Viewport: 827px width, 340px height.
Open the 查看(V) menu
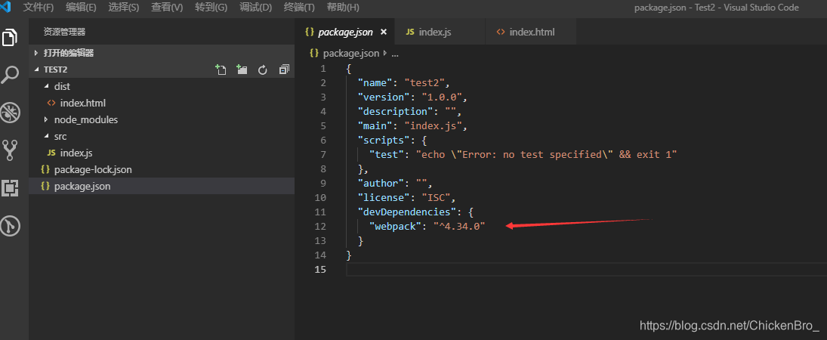(x=167, y=8)
